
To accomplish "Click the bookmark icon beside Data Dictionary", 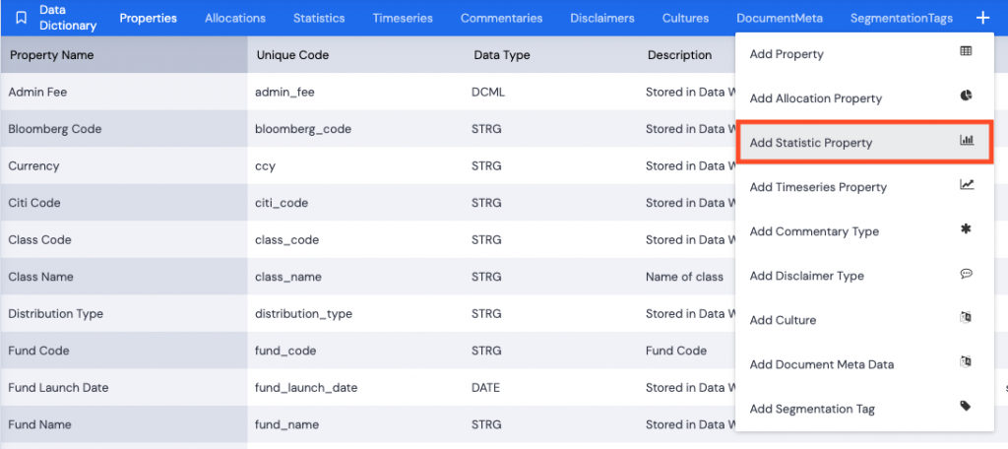I will 21,18.
